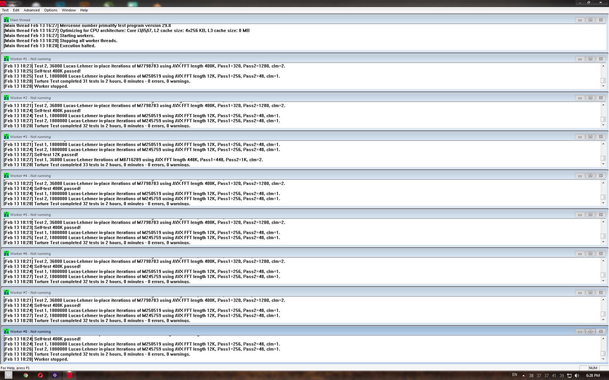The width and height of the screenshot is (609, 380).
Task: Click the Worker #5 window icon
Action: tap(6, 215)
